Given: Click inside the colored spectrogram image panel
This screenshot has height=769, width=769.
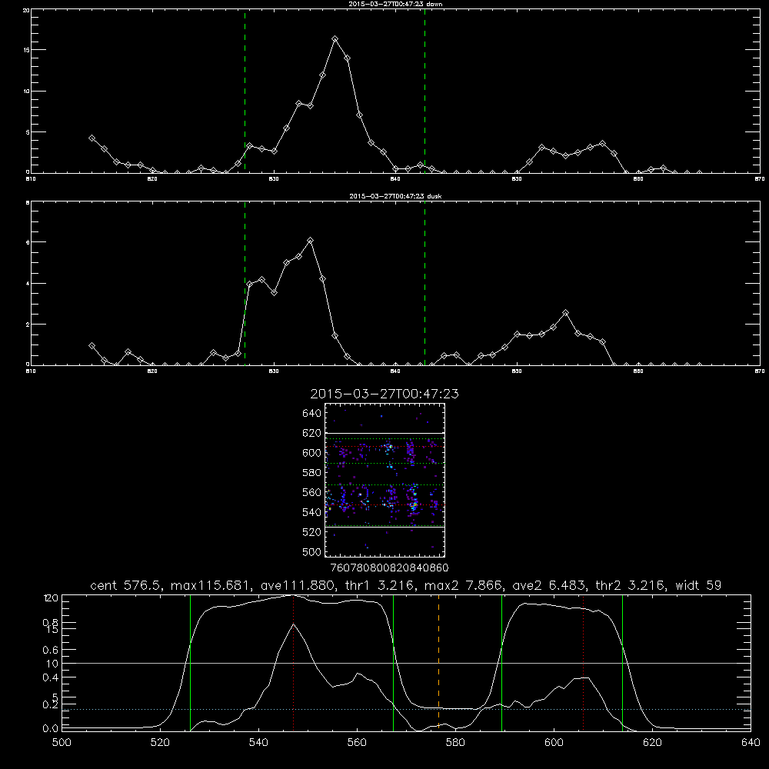Looking at the screenshot, I should (384, 480).
